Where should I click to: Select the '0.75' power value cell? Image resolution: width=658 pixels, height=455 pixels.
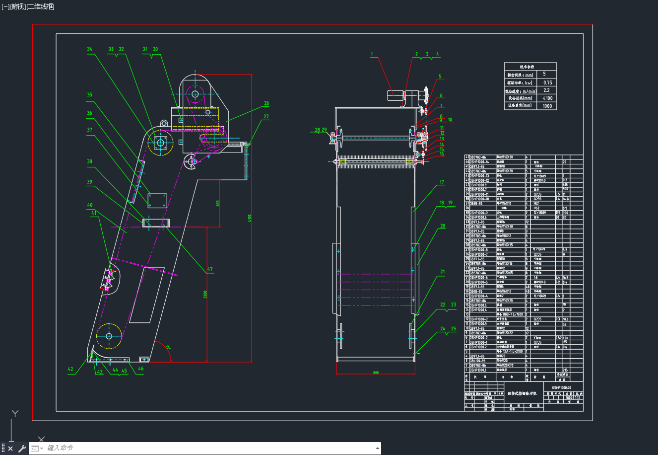point(548,82)
